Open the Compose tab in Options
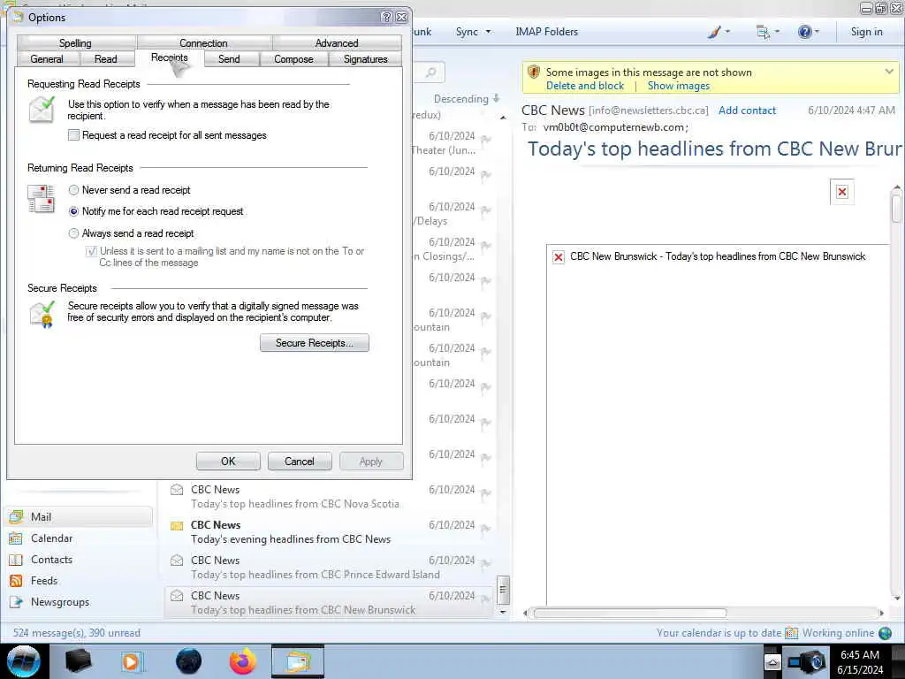The height and width of the screenshot is (679, 905). [293, 59]
